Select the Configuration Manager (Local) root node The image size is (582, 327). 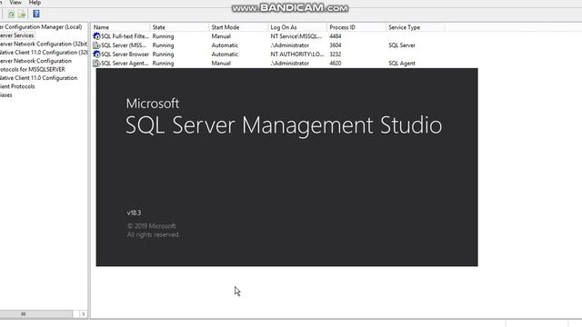coord(41,26)
